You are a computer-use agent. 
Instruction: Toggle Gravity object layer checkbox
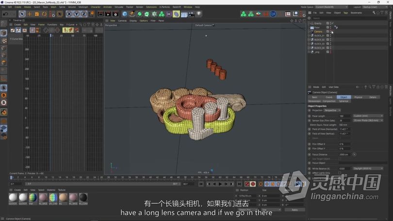pos(327,23)
